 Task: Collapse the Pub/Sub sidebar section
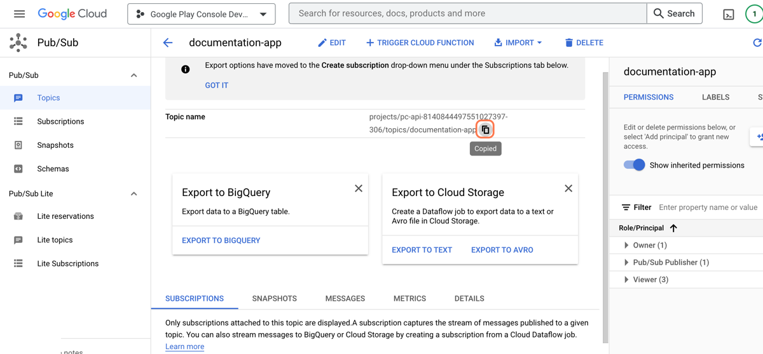coord(134,75)
